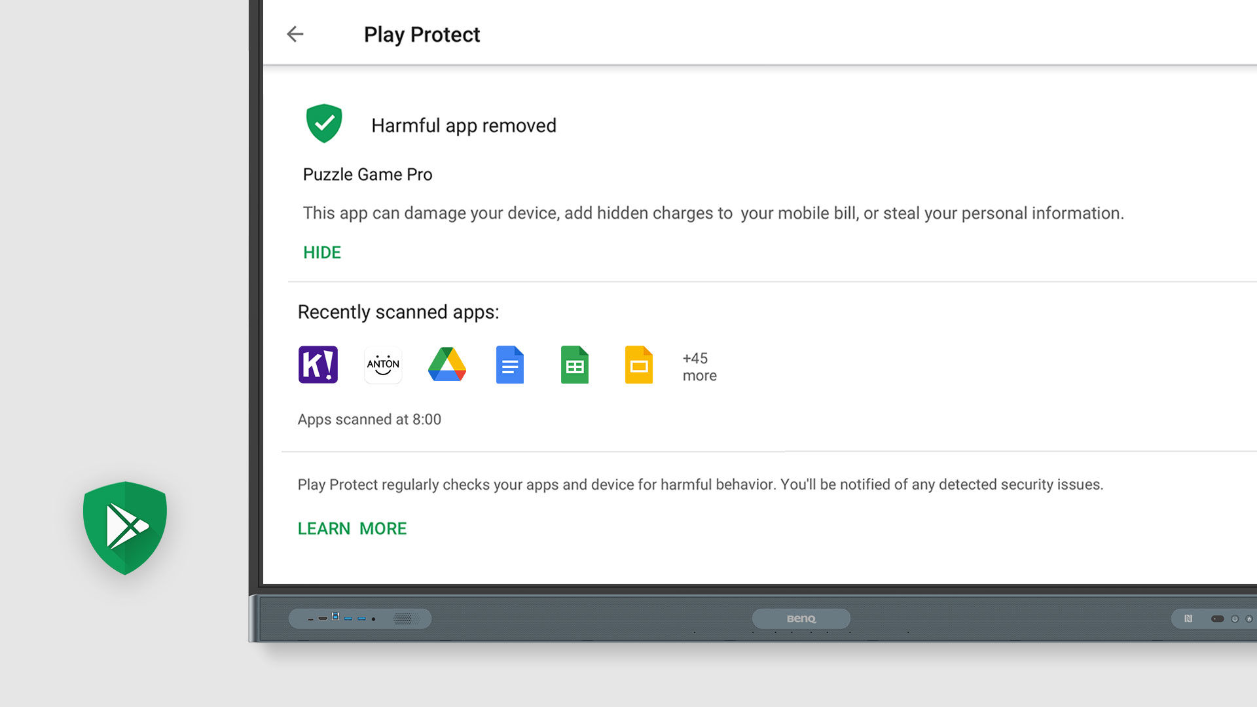Open the LEARN MORE link
1257x707 pixels.
352,528
